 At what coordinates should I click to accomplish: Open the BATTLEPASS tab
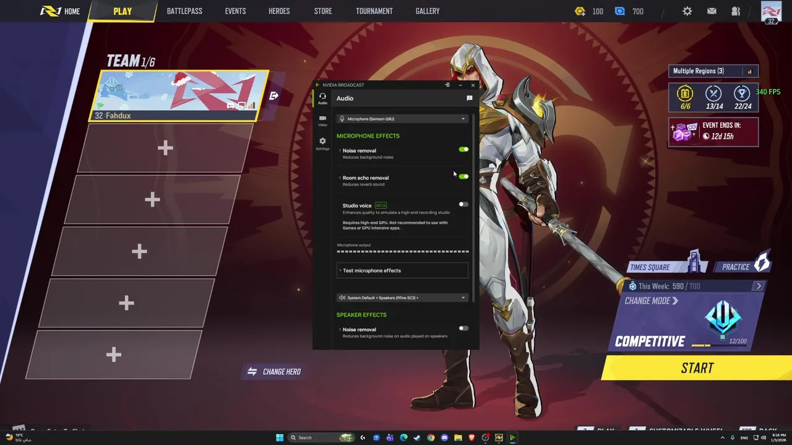184,11
